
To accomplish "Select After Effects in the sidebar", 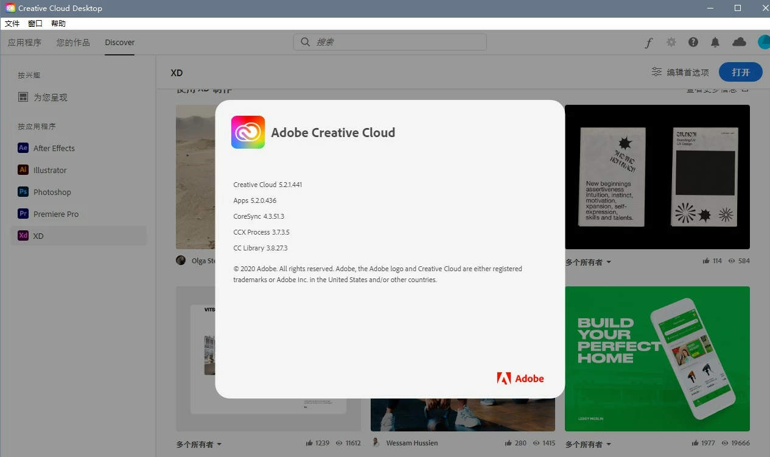I will (79, 148).
